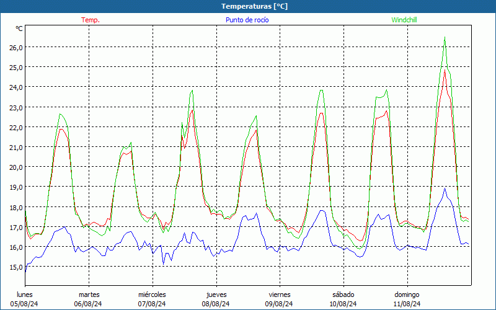Screen dimensions: 496x310
Task: Click the 20,0 y-axis value
Action: click(15, 167)
